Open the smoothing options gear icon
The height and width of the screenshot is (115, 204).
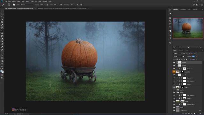(77, 5)
